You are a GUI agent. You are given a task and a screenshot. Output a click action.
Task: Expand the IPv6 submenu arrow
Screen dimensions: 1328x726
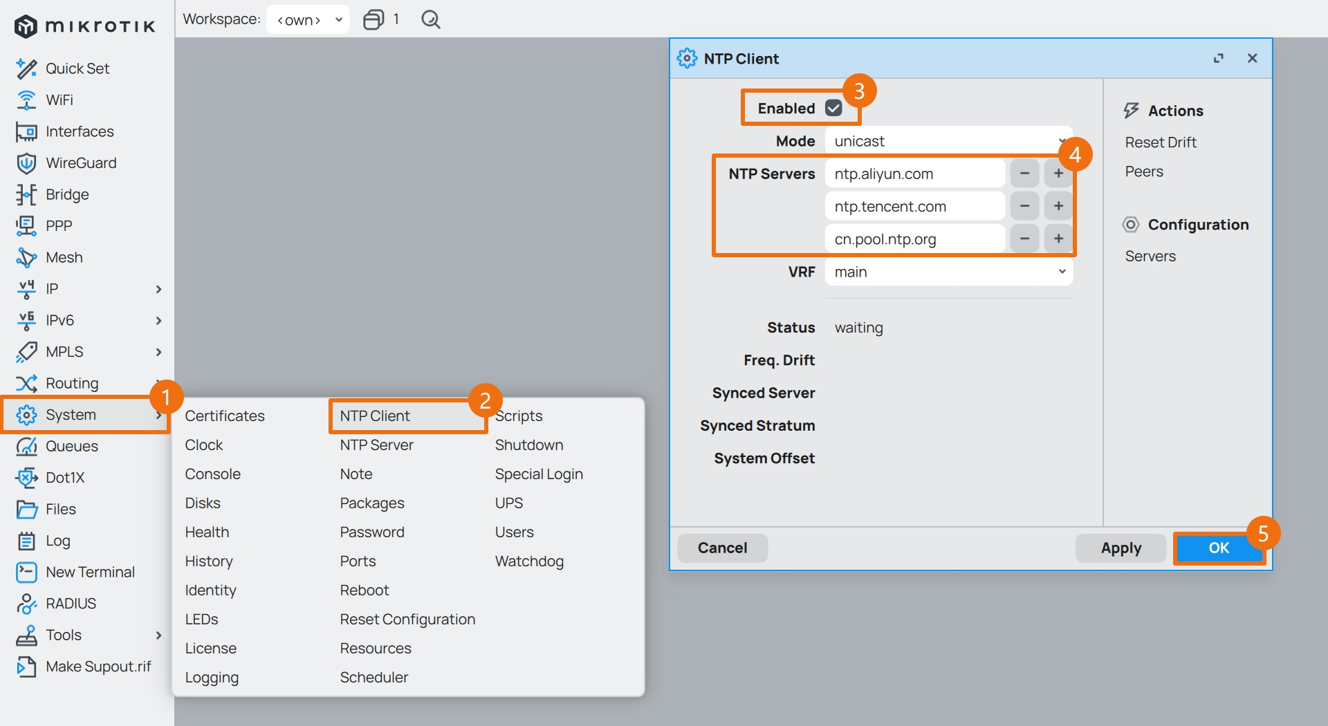tap(158, 320)
